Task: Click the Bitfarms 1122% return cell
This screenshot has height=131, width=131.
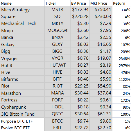Action: click(121, 79)
